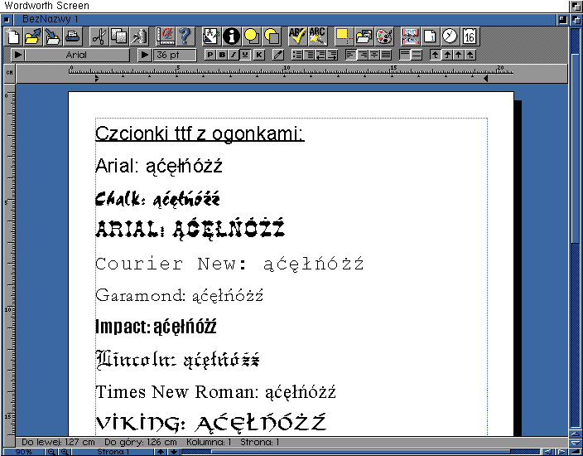The image size is (583, 456).
Task: Click the left indent marker on ruler
Action: [97, 79]
